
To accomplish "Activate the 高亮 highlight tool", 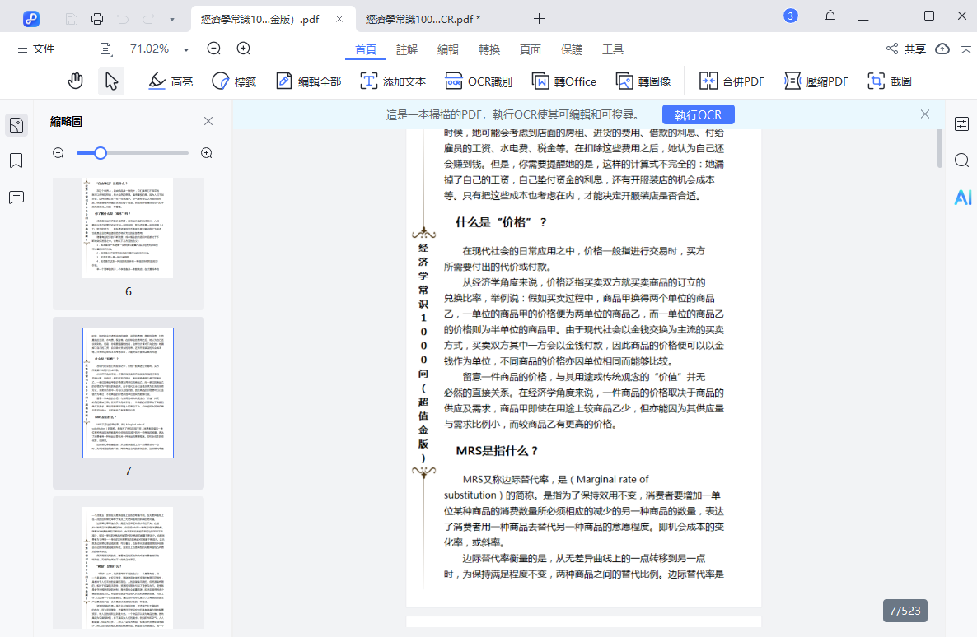I will (x=171, y=81).
